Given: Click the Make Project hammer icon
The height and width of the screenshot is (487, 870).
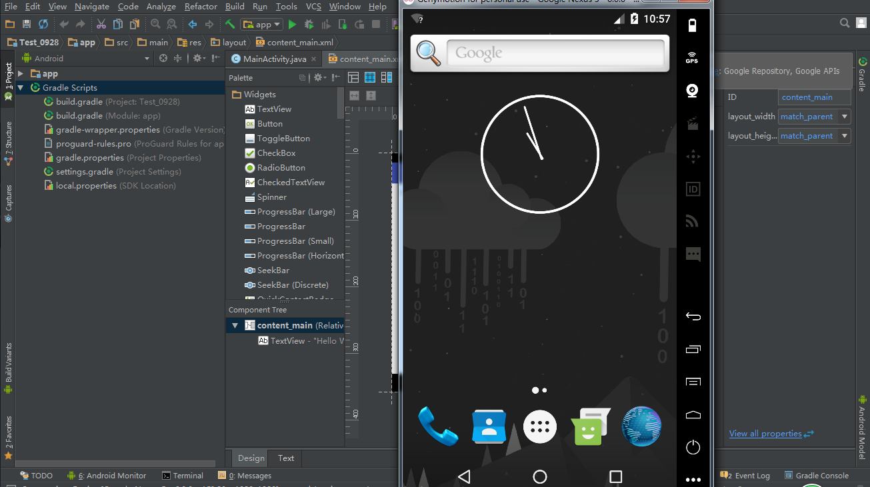Looking at the screenshot, I should pyautogui.click(x=229, y=25).
